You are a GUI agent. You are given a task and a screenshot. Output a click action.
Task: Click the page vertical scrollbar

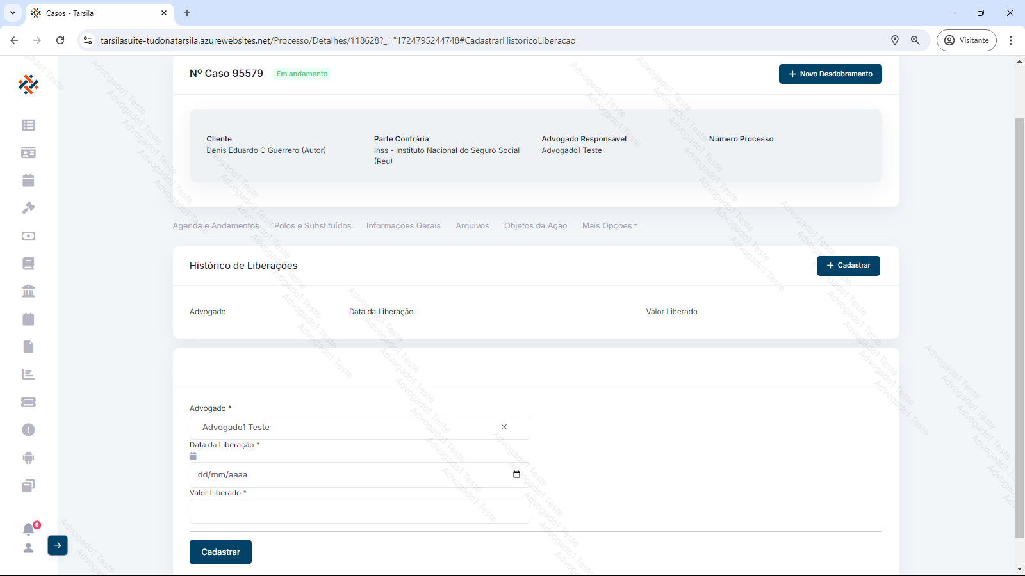pyautogui.click(x=1019, y=320)
